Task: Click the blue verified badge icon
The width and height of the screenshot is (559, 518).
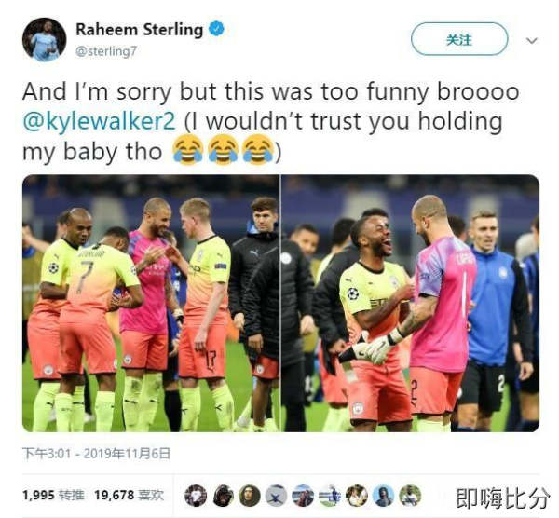Action: pyautogui.click(x=216, y=29)
